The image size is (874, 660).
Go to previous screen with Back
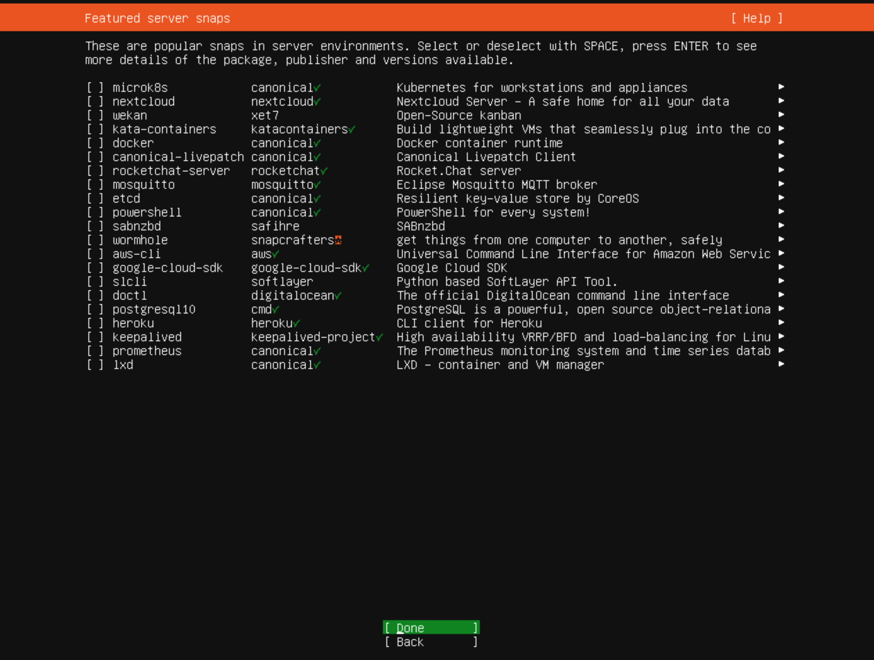coord(431,642)
